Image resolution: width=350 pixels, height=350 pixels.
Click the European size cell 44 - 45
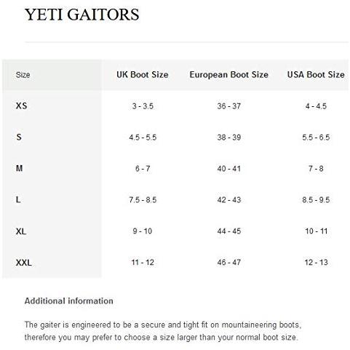[x=229, y=231]
